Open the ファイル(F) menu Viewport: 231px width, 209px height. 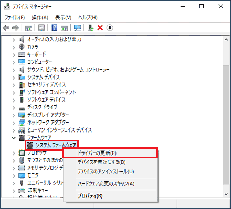point(15,17)
